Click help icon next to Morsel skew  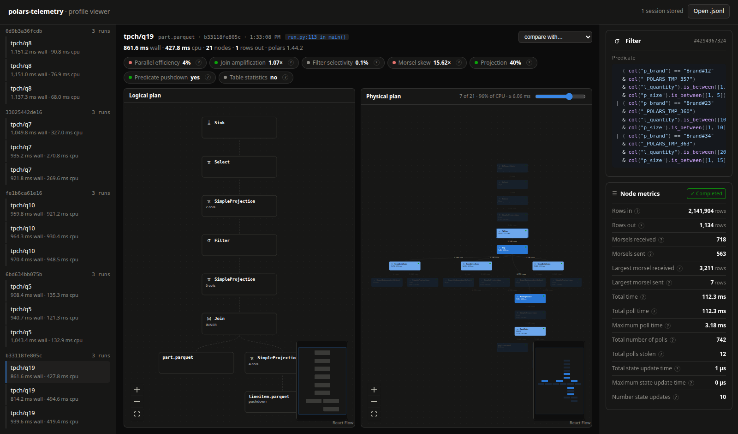tap(458, 63)
